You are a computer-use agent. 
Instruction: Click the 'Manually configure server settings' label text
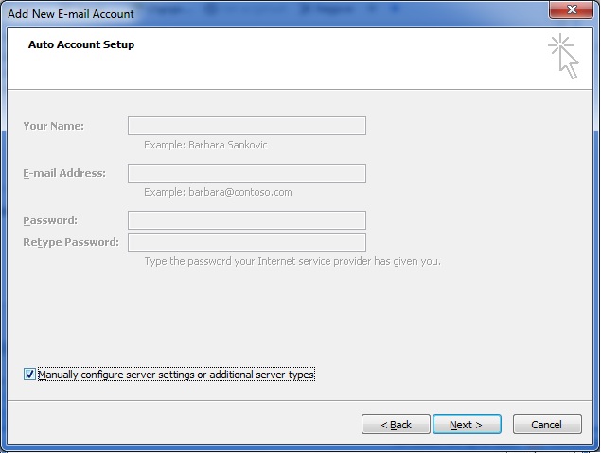click(x=176, y=375)
